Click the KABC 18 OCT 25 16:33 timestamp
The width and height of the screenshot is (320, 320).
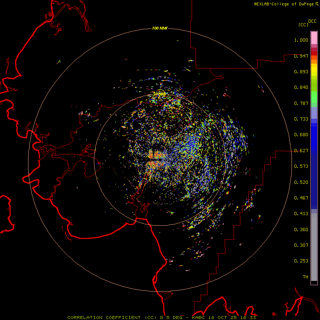point(224,318)
